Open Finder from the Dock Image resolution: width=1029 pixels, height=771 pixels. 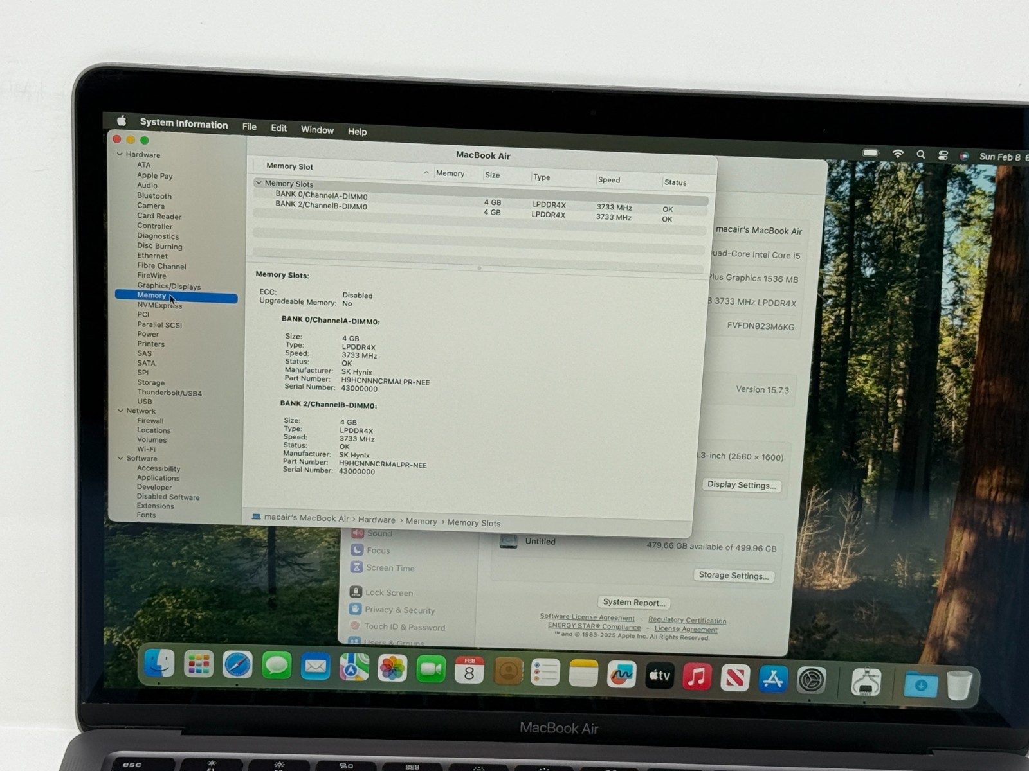pyautogui.click(x=159, y=664)
